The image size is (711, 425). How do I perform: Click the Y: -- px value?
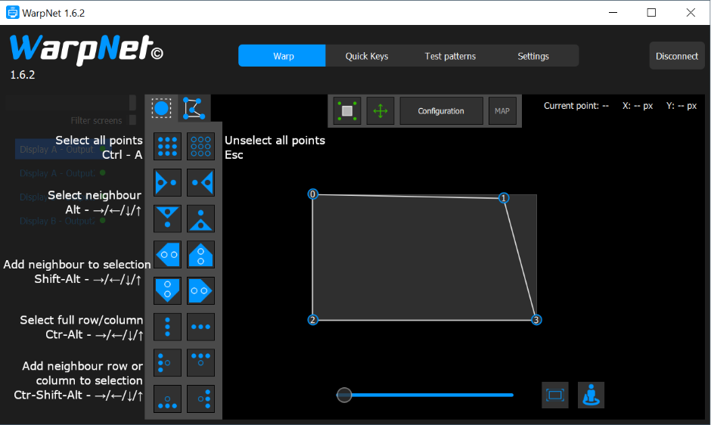(682, 106)
